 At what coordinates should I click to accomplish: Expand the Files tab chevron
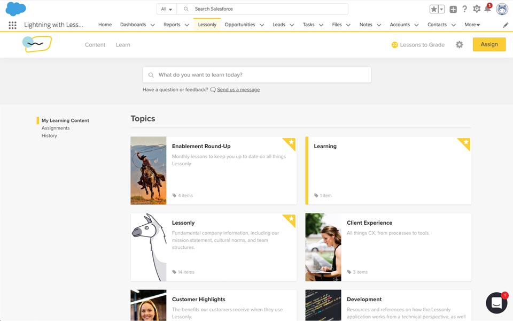[348, 25]
